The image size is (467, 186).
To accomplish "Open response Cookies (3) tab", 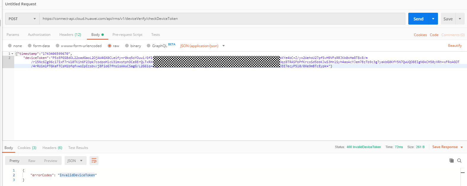I will click(27, 148).
